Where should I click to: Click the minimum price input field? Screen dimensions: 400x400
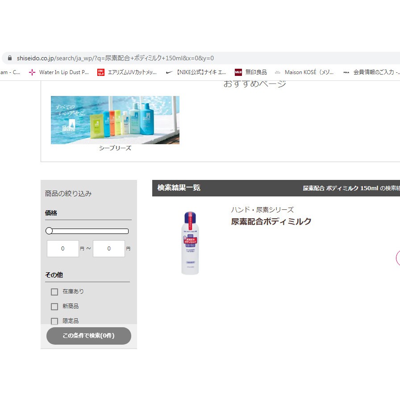click(62, 248)
